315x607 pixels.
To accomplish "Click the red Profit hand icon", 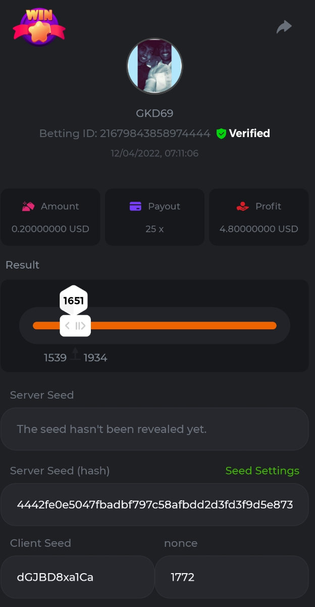I will 243,206.
